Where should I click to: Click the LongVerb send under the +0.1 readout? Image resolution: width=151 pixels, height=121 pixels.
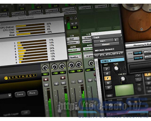36,12
